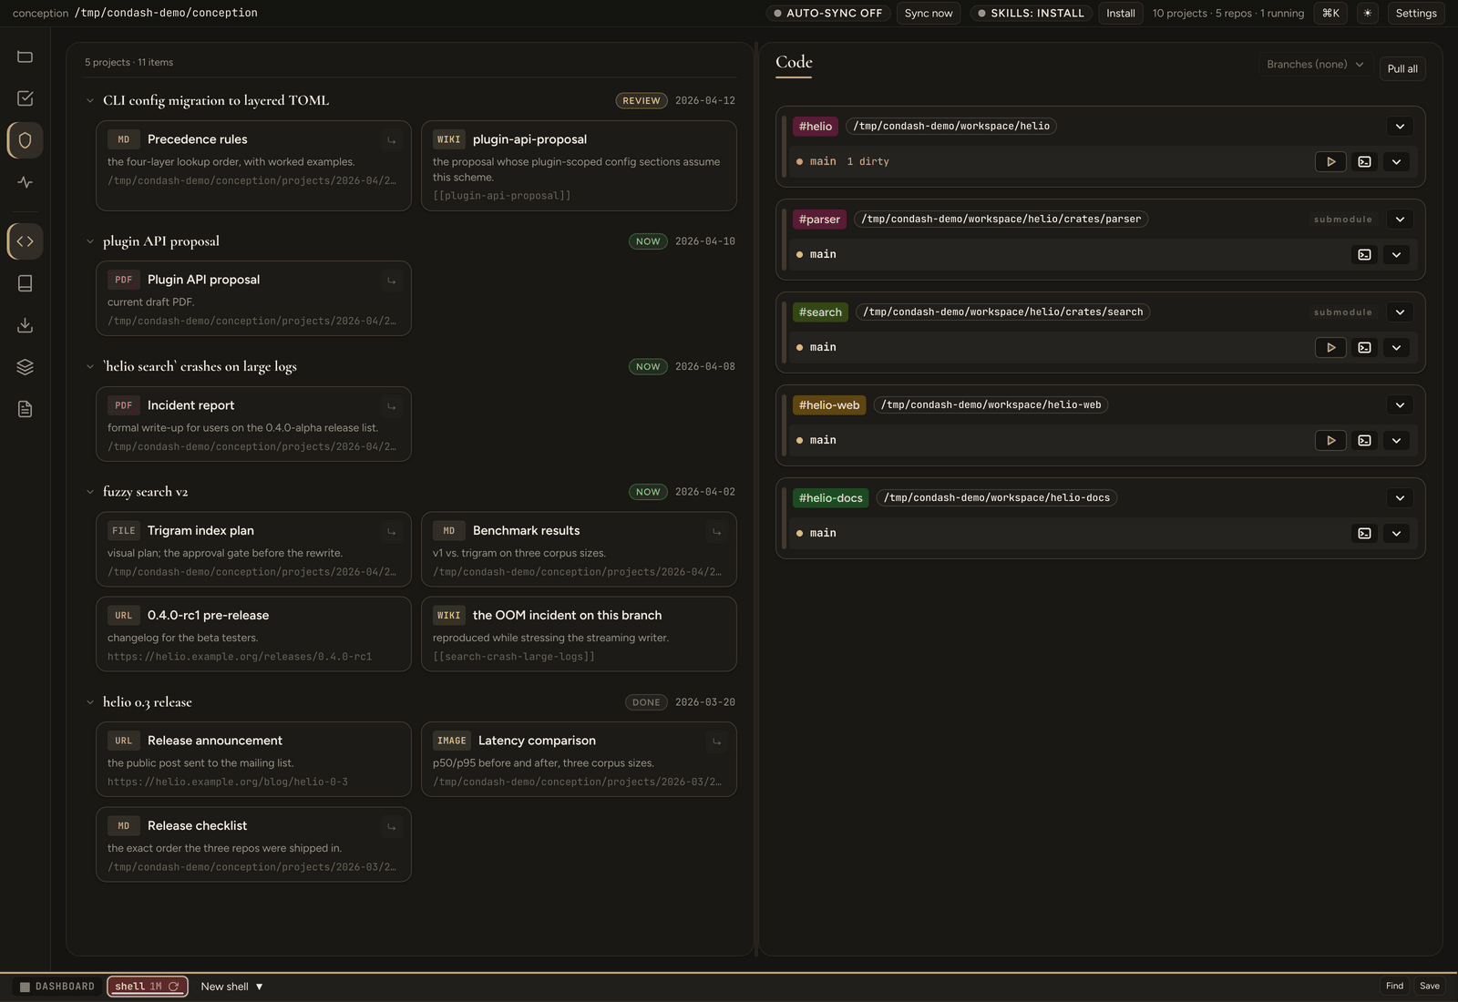
Task: Click the #helio color tag
Action: point(816,127)
